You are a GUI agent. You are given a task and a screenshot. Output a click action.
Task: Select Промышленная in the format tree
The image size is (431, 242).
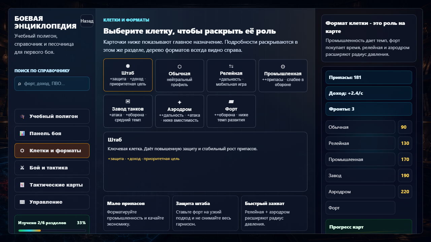[x=360, y=159]
